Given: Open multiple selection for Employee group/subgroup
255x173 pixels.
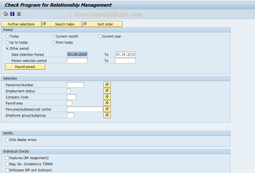Looking at the screenshot, I should coord(107,115).
